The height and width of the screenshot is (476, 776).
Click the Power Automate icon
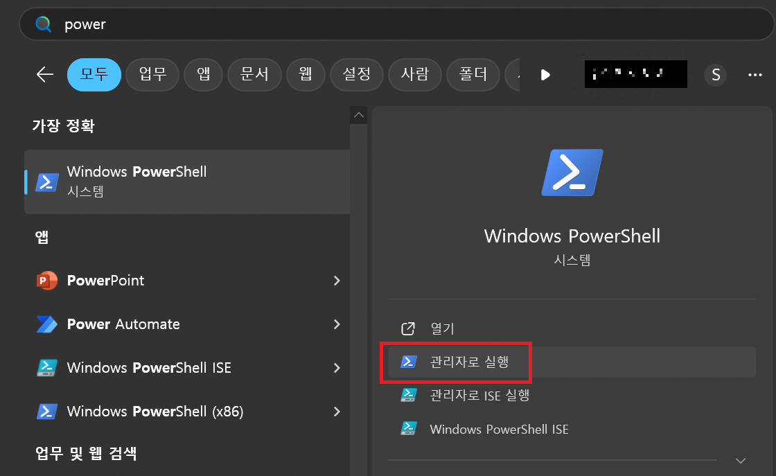click(47, 324)
